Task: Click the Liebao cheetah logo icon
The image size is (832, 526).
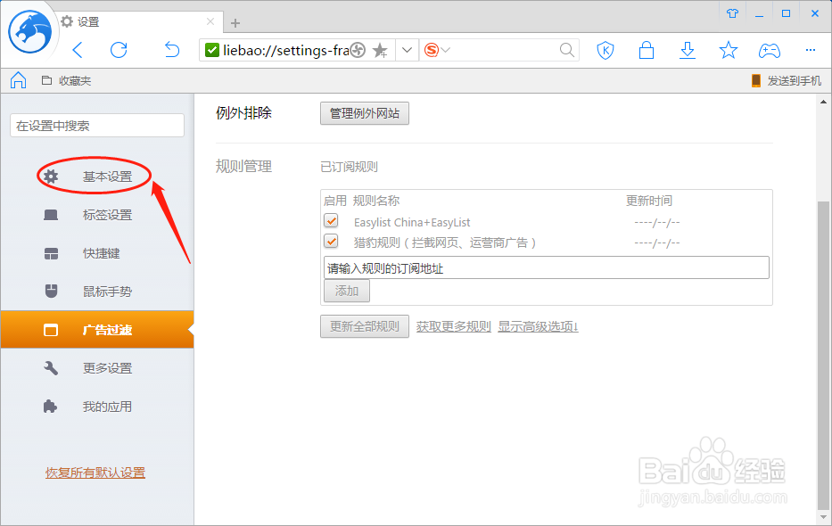Action: [29, 32]
